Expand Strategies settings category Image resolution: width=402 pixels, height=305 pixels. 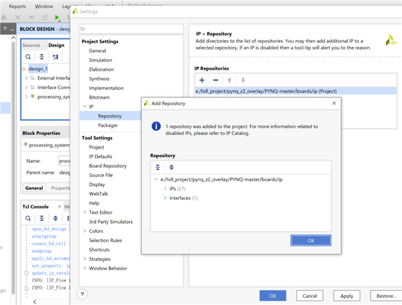click(x=84, y=259)
